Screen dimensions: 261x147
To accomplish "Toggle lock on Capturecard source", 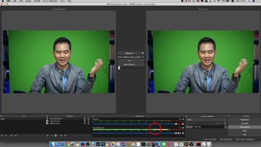I will click(88, 121).
